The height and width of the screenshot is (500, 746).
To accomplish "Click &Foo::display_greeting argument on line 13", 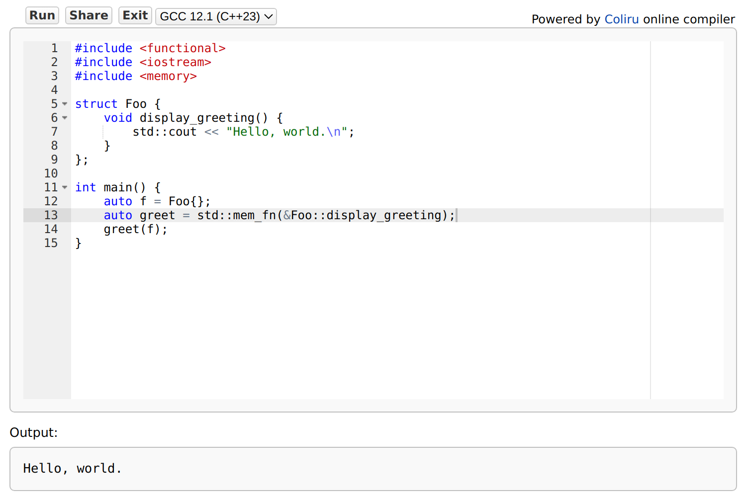I will point(363,215).
